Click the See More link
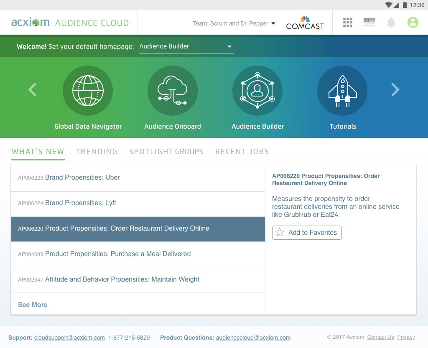 pos(33,305)
